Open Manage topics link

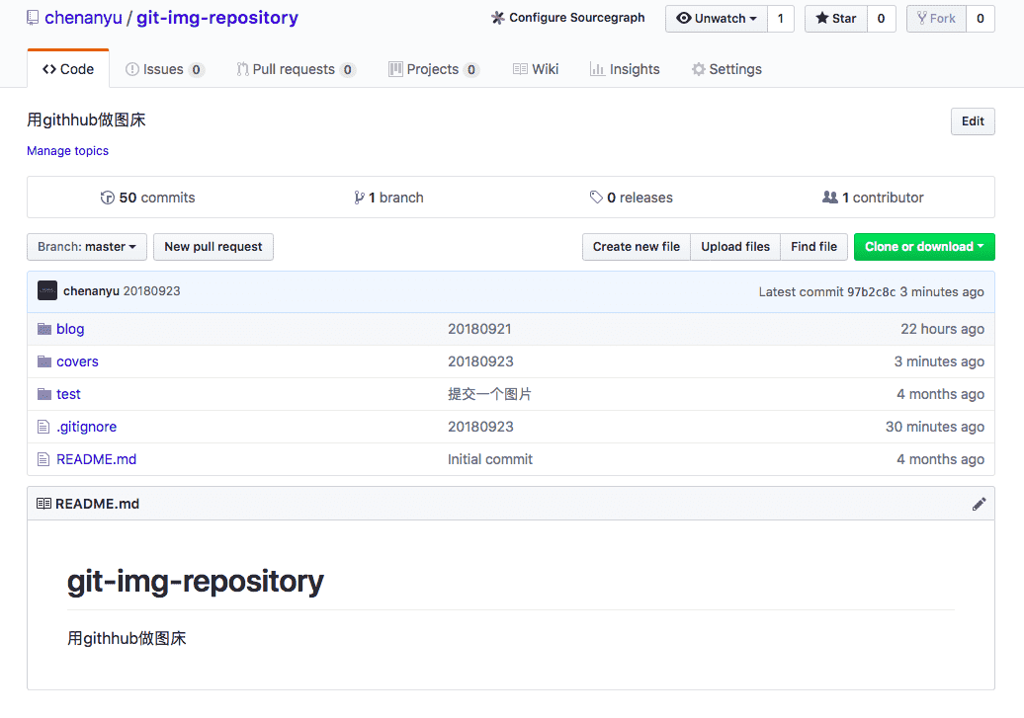coord(68,151)
